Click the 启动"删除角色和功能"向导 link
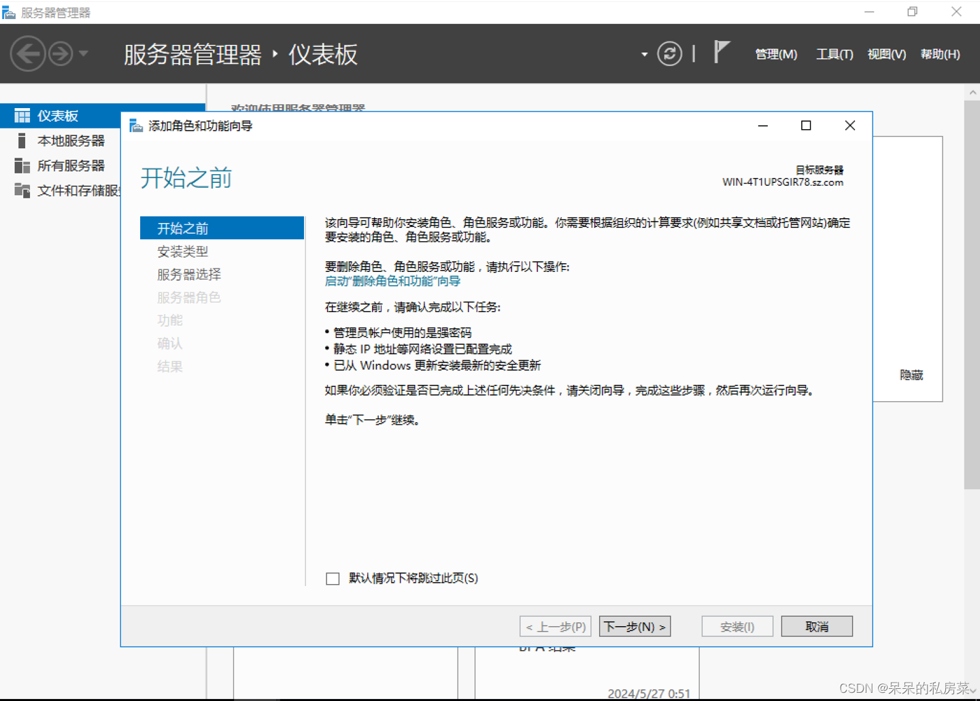 point(392,281)
